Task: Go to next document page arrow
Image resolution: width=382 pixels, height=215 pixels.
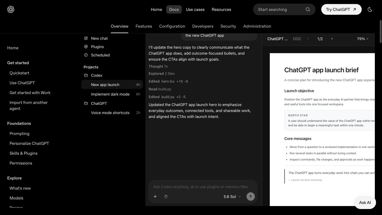Action: coord(332,39)
